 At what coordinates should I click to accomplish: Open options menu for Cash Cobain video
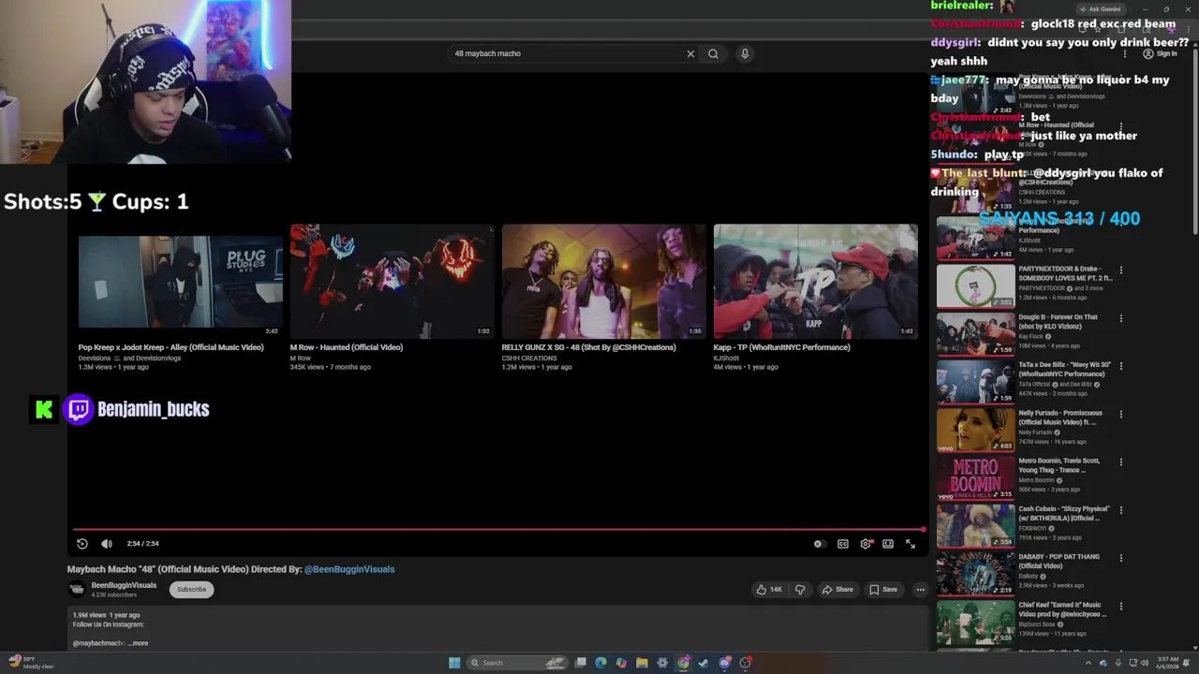1120,509
